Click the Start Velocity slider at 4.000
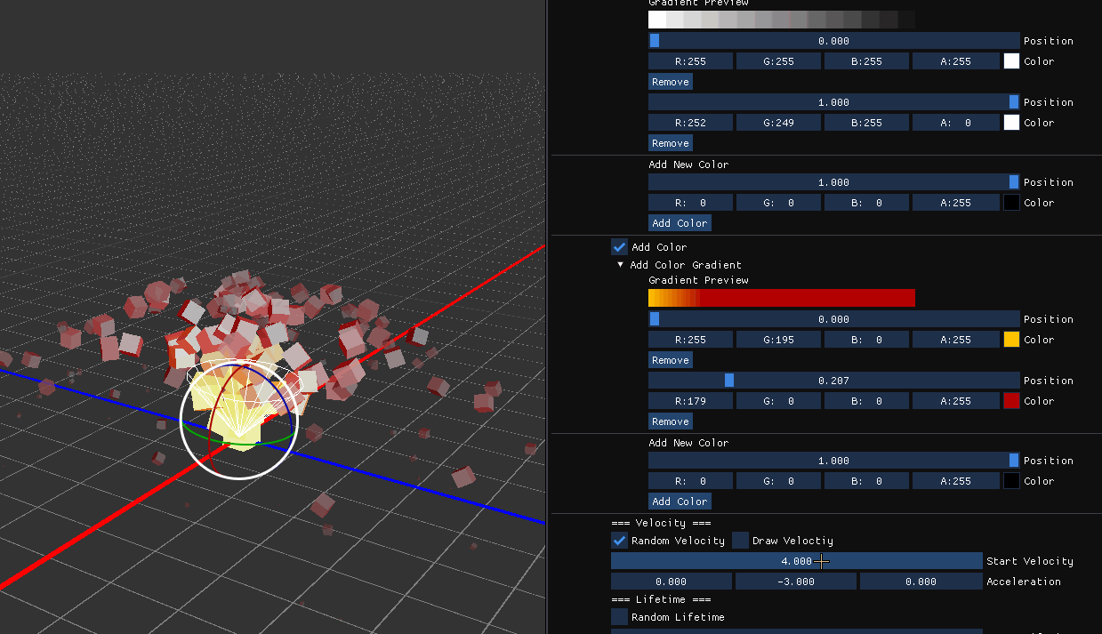Screen dimensions: 1102x634 click(796, 561)
